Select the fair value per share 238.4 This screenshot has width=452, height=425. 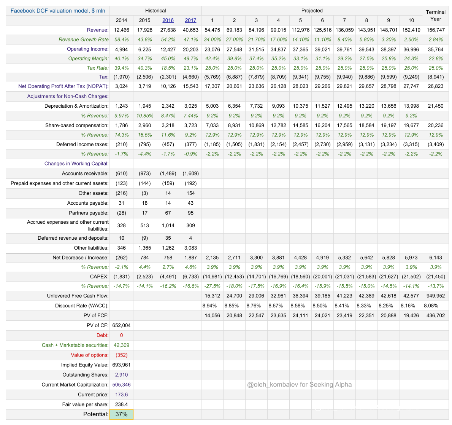coord(121,404)
